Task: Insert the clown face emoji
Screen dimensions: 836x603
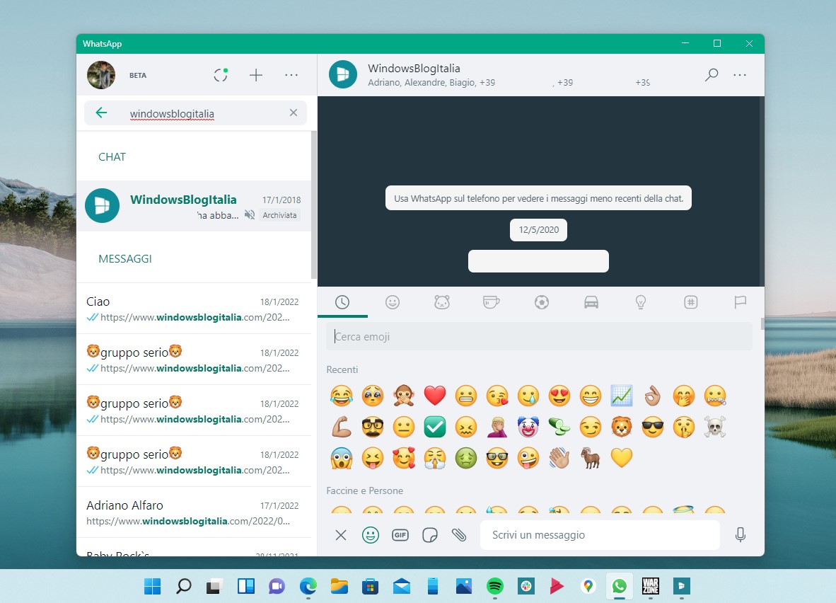Action: pos(528,427)
